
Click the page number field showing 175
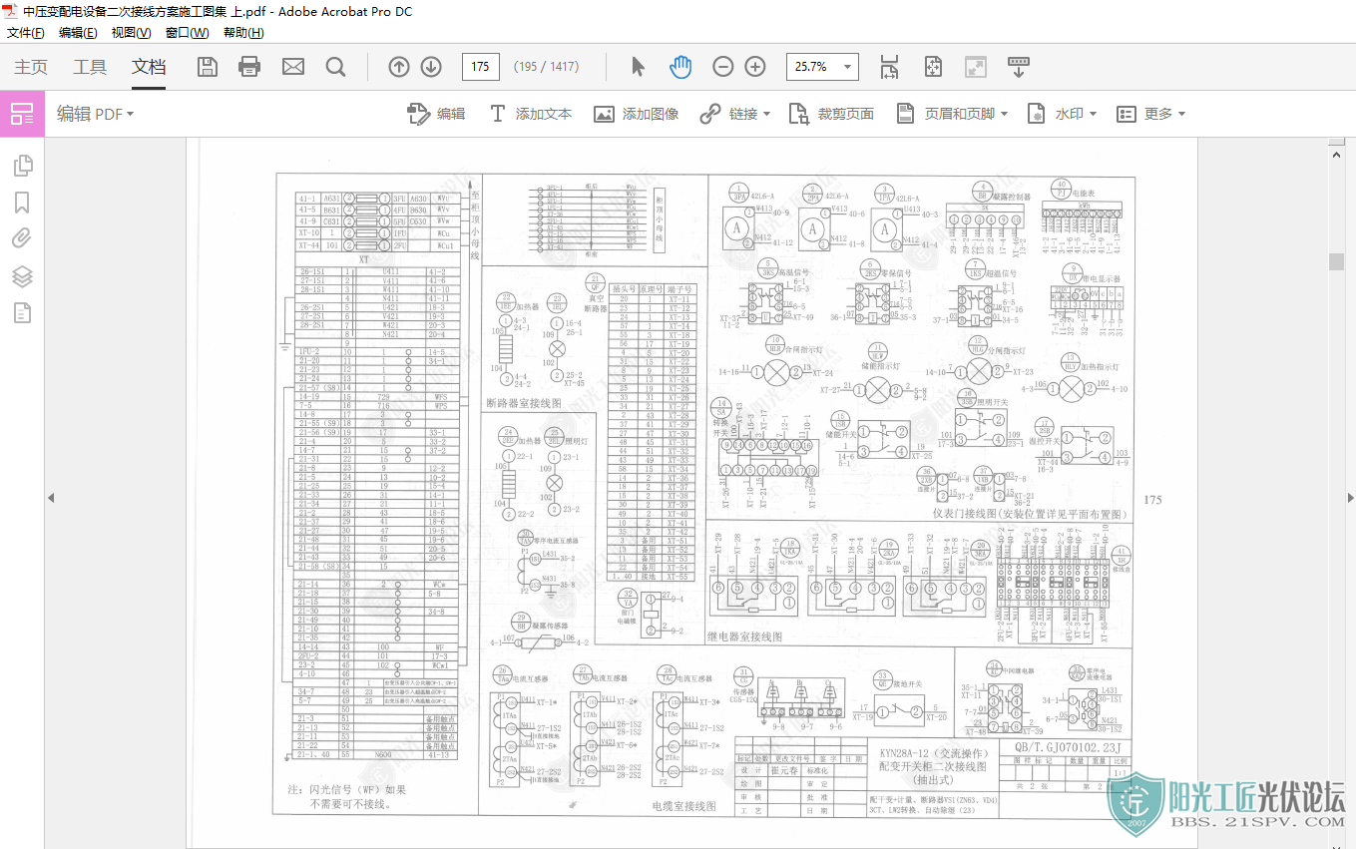pos(481,67)
